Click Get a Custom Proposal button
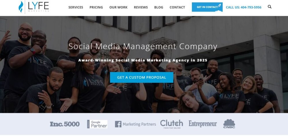This screenshot has width=288, height=136. tap(142, 77)
